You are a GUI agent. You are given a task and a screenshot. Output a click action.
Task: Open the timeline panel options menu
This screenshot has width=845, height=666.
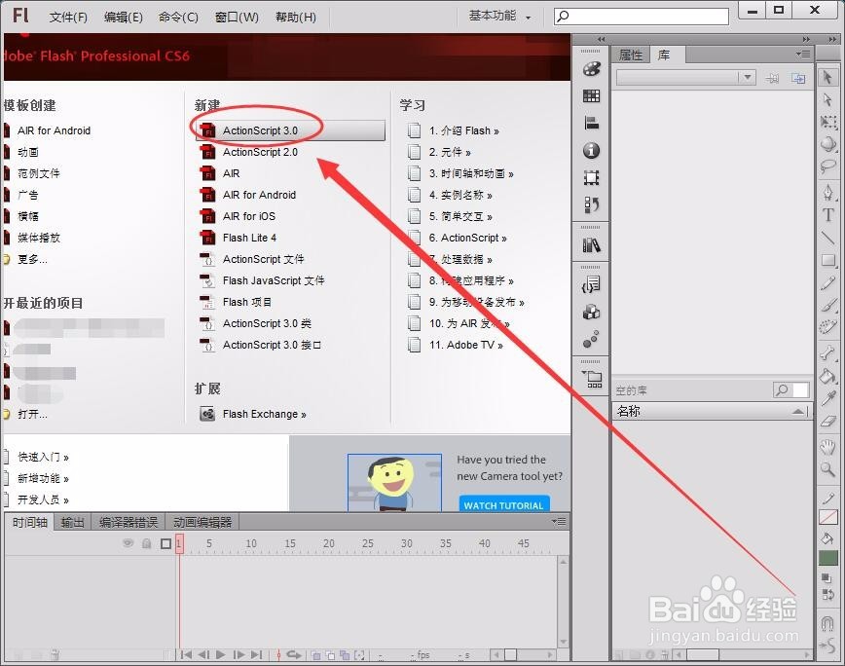pos(559,522)
